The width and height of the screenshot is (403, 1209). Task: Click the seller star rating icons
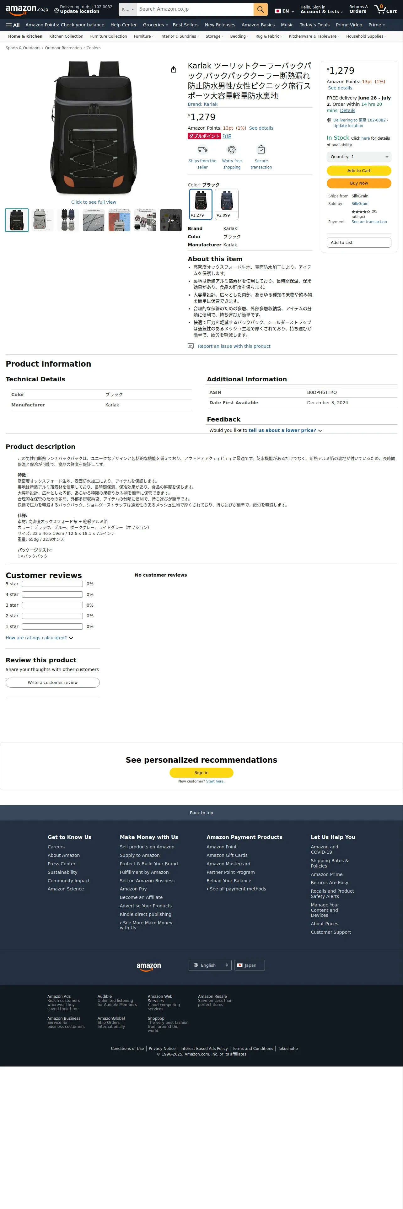click(x=361, y=212)
